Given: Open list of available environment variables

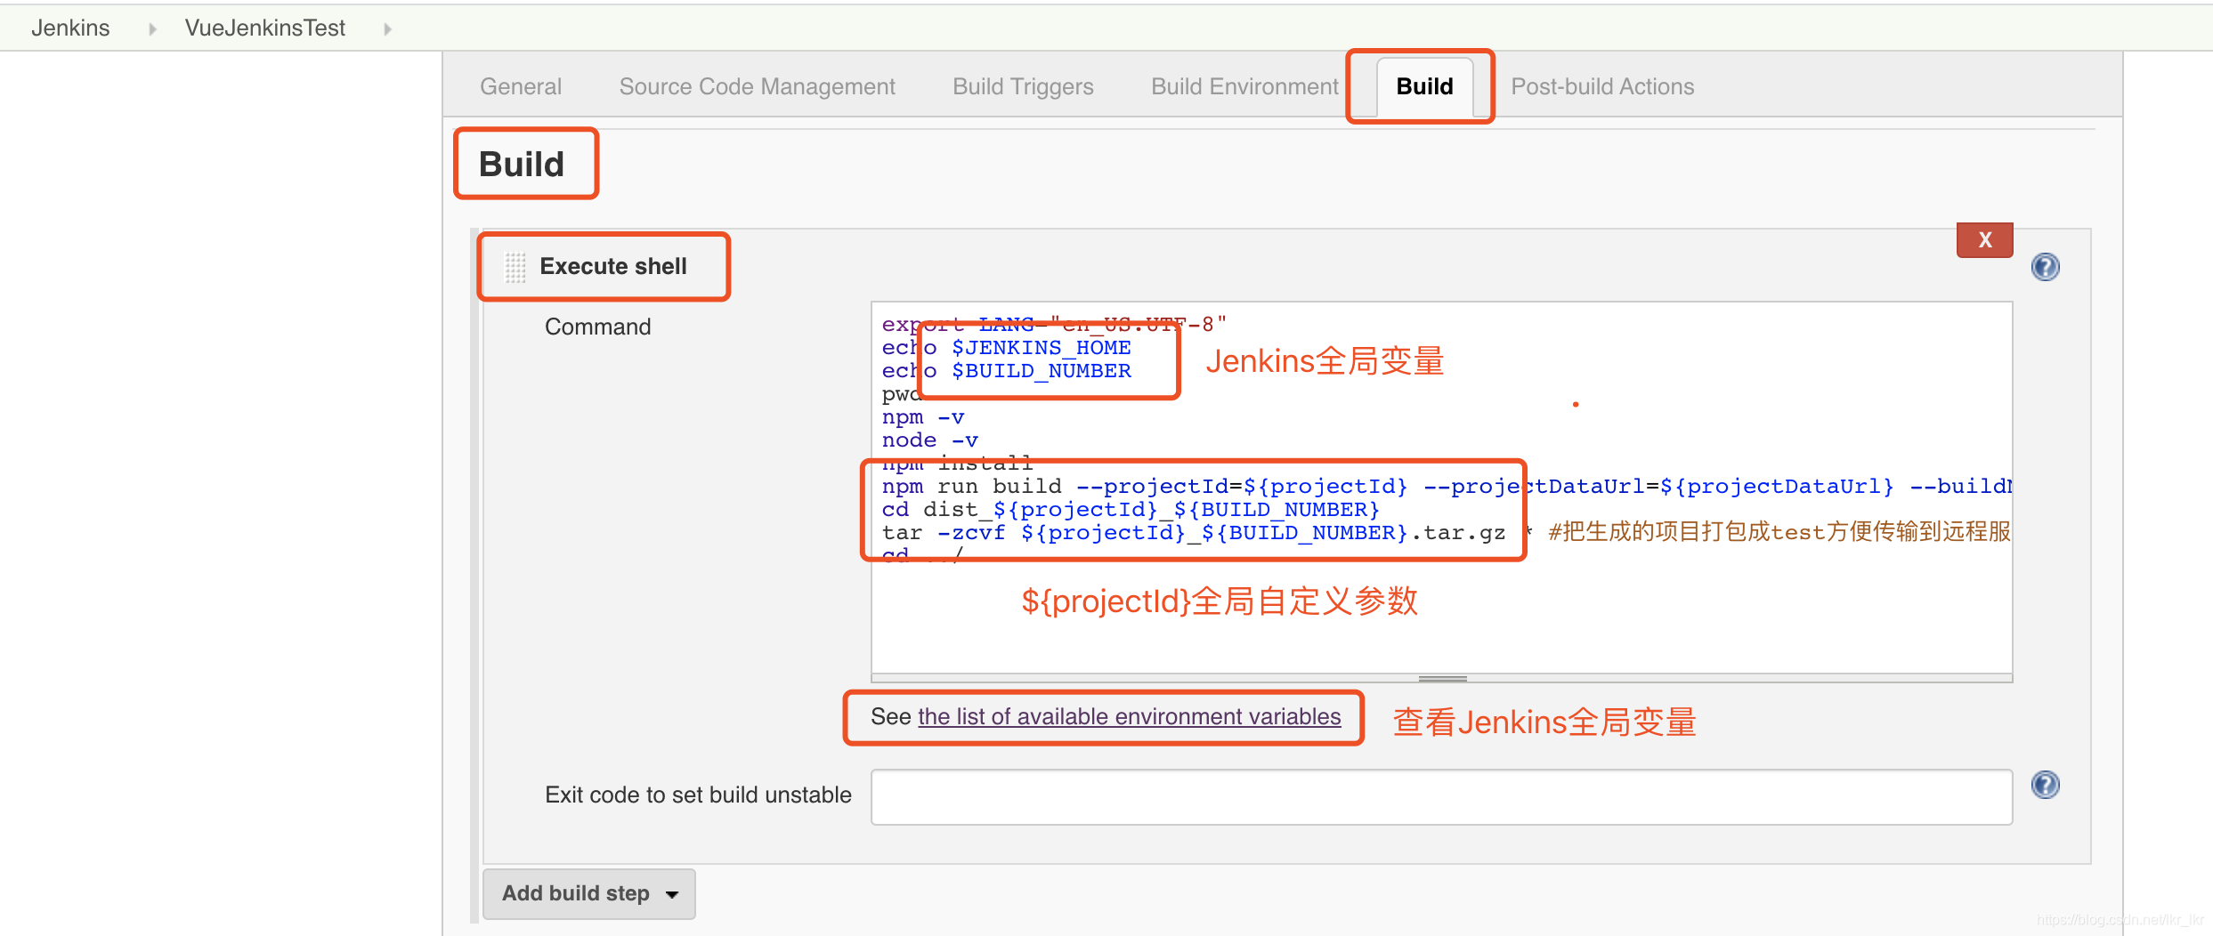Looking at the screenshot, I should pyautogui.click(x=1129, y=717).
